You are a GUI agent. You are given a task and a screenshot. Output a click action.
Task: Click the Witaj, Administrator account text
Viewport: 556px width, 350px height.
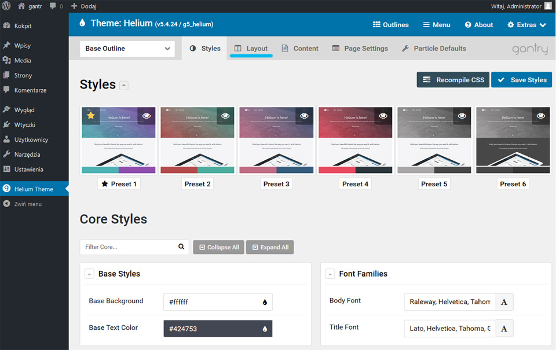pyautogui.click(x=516, y=6)
